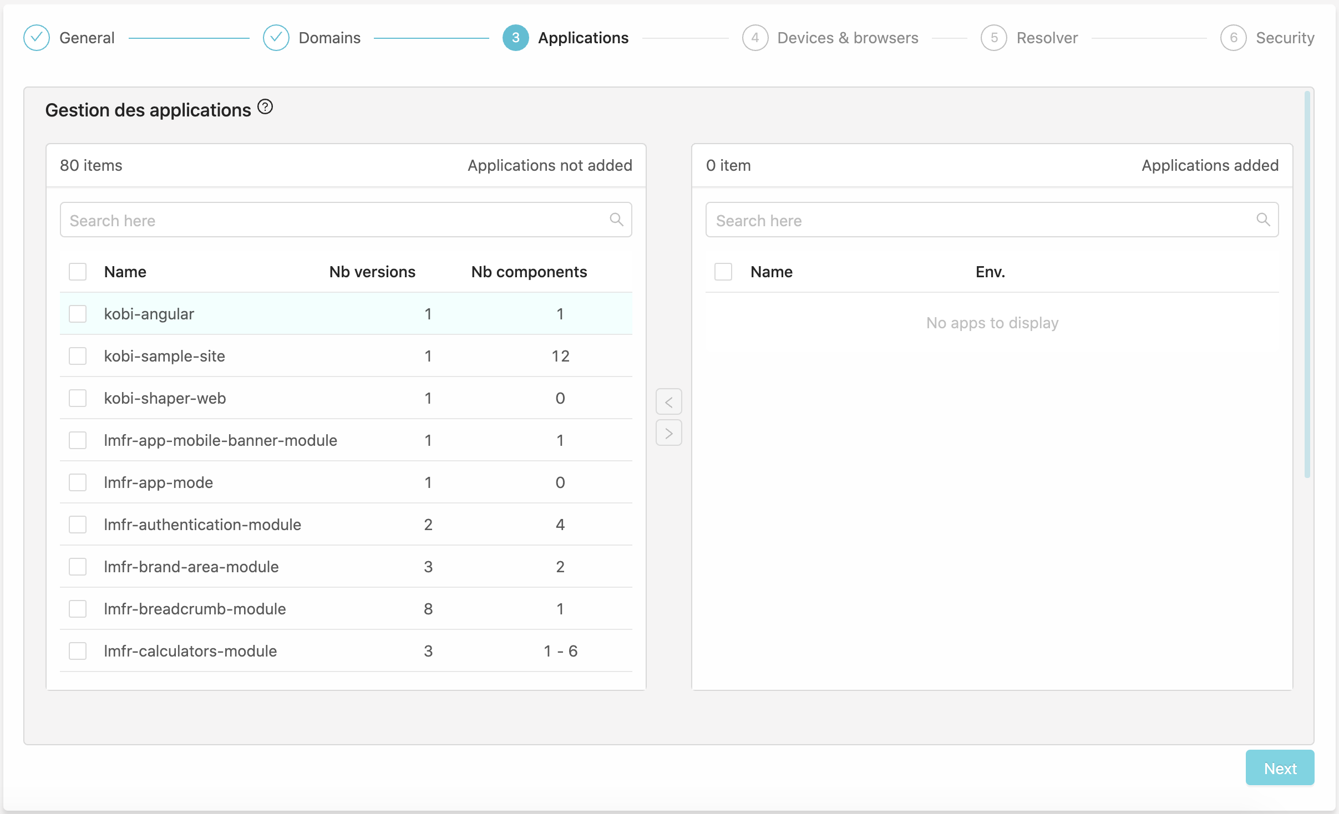This screenshot has width=1339, height=814.
Task: Click the 8 versions value for lmfr-breadcrumb-module
Action: click(x=428, y=609)
